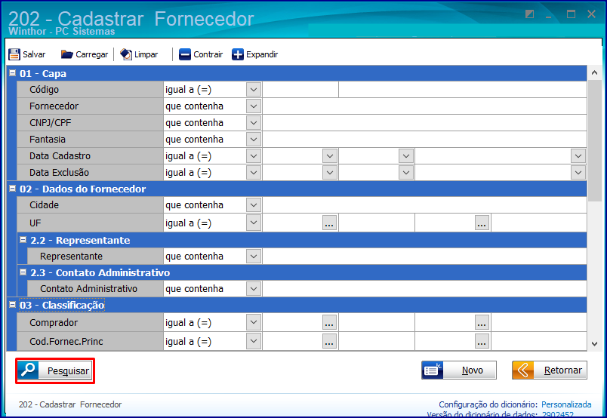Viewport: 607px width, 418px height.
Task: Open last dropdown in Data Exclusão row
Action: [x=578, y=173]
